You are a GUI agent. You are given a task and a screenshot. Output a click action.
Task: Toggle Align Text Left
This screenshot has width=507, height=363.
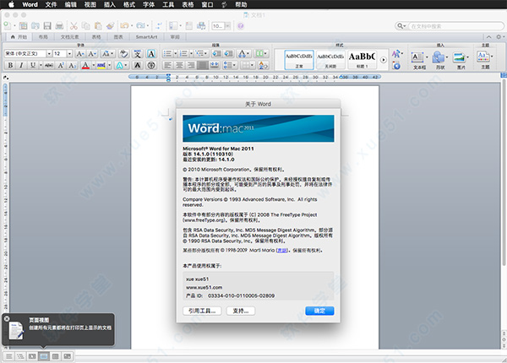(x=168, y=65)
